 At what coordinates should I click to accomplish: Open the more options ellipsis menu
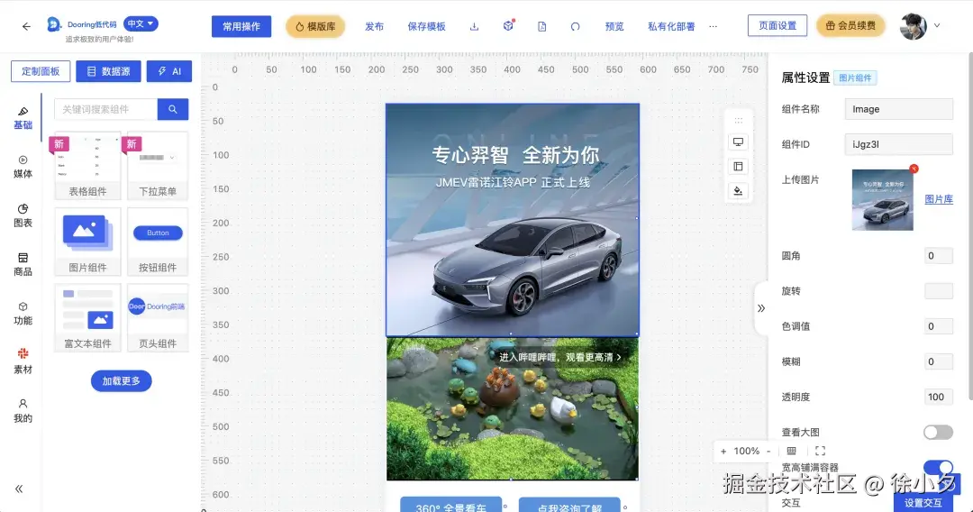click(x=713, y=27)
